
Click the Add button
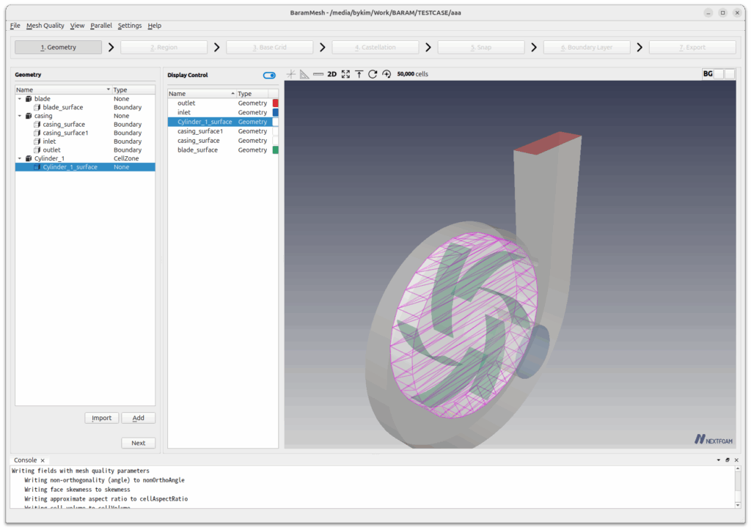[139, 418]
